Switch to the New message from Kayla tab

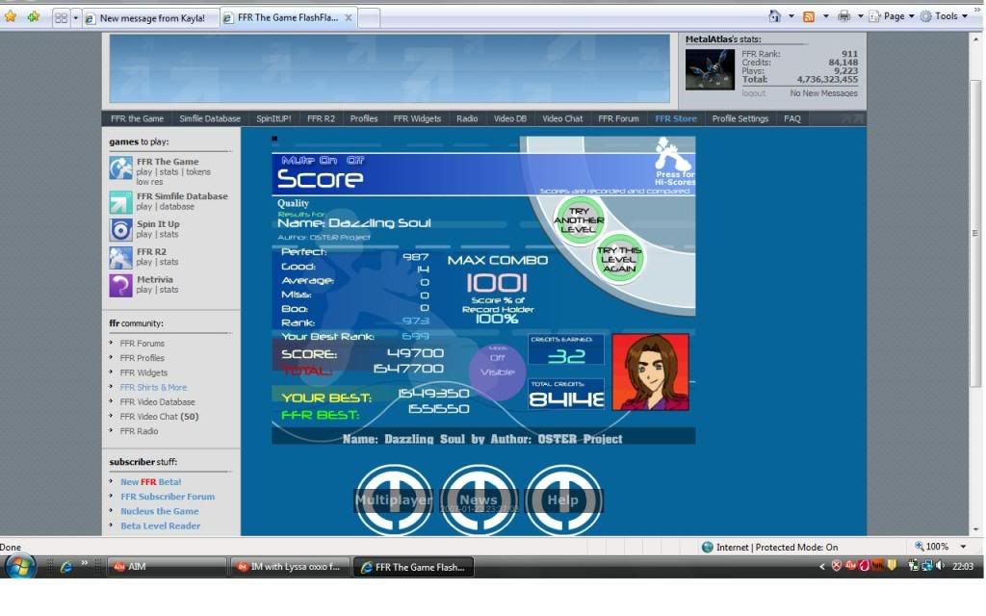coord(151,17)
